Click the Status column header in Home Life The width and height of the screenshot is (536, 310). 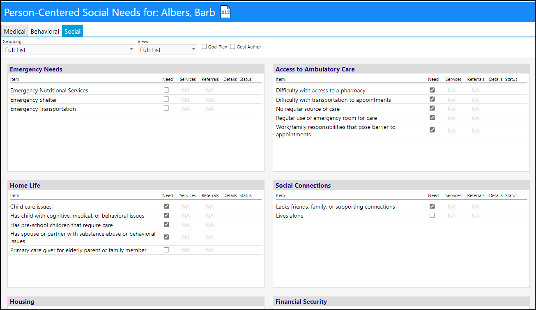coord(246,195)
